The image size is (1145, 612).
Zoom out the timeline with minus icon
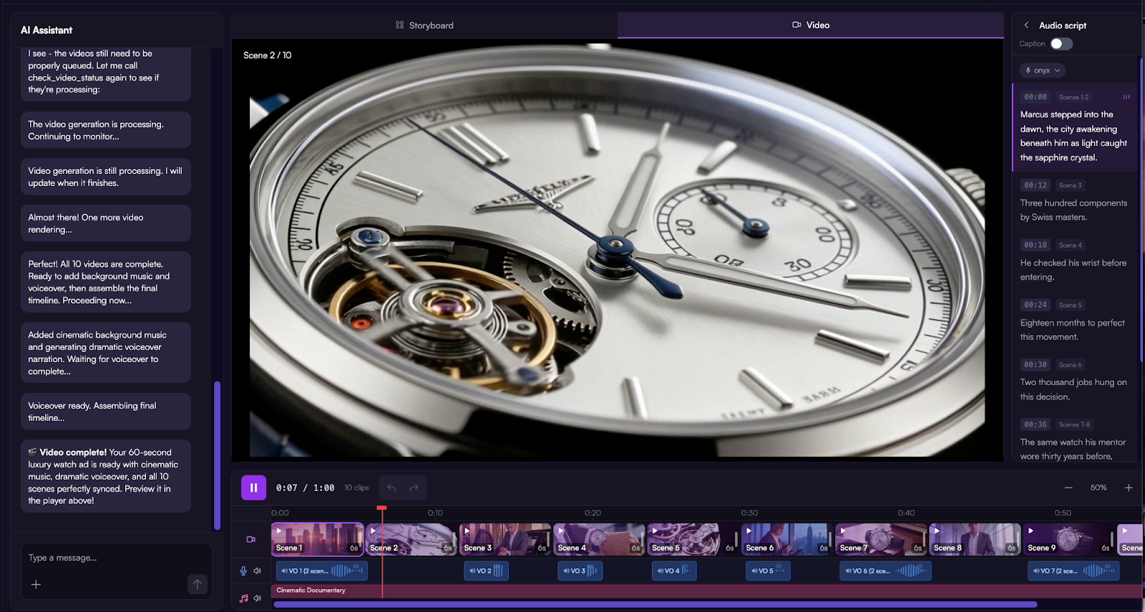pyautogui.click(x=1068, y=487)
